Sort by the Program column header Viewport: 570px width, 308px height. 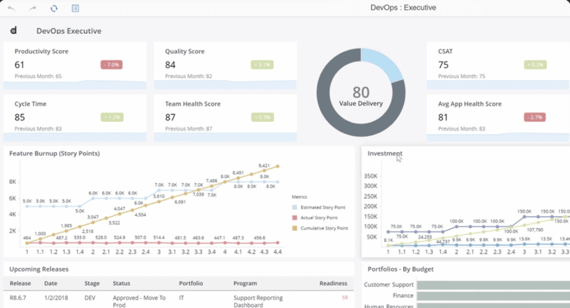[245, 284]
